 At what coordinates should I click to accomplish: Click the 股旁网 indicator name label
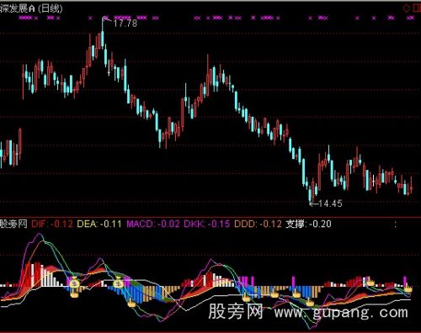(13, 224)
